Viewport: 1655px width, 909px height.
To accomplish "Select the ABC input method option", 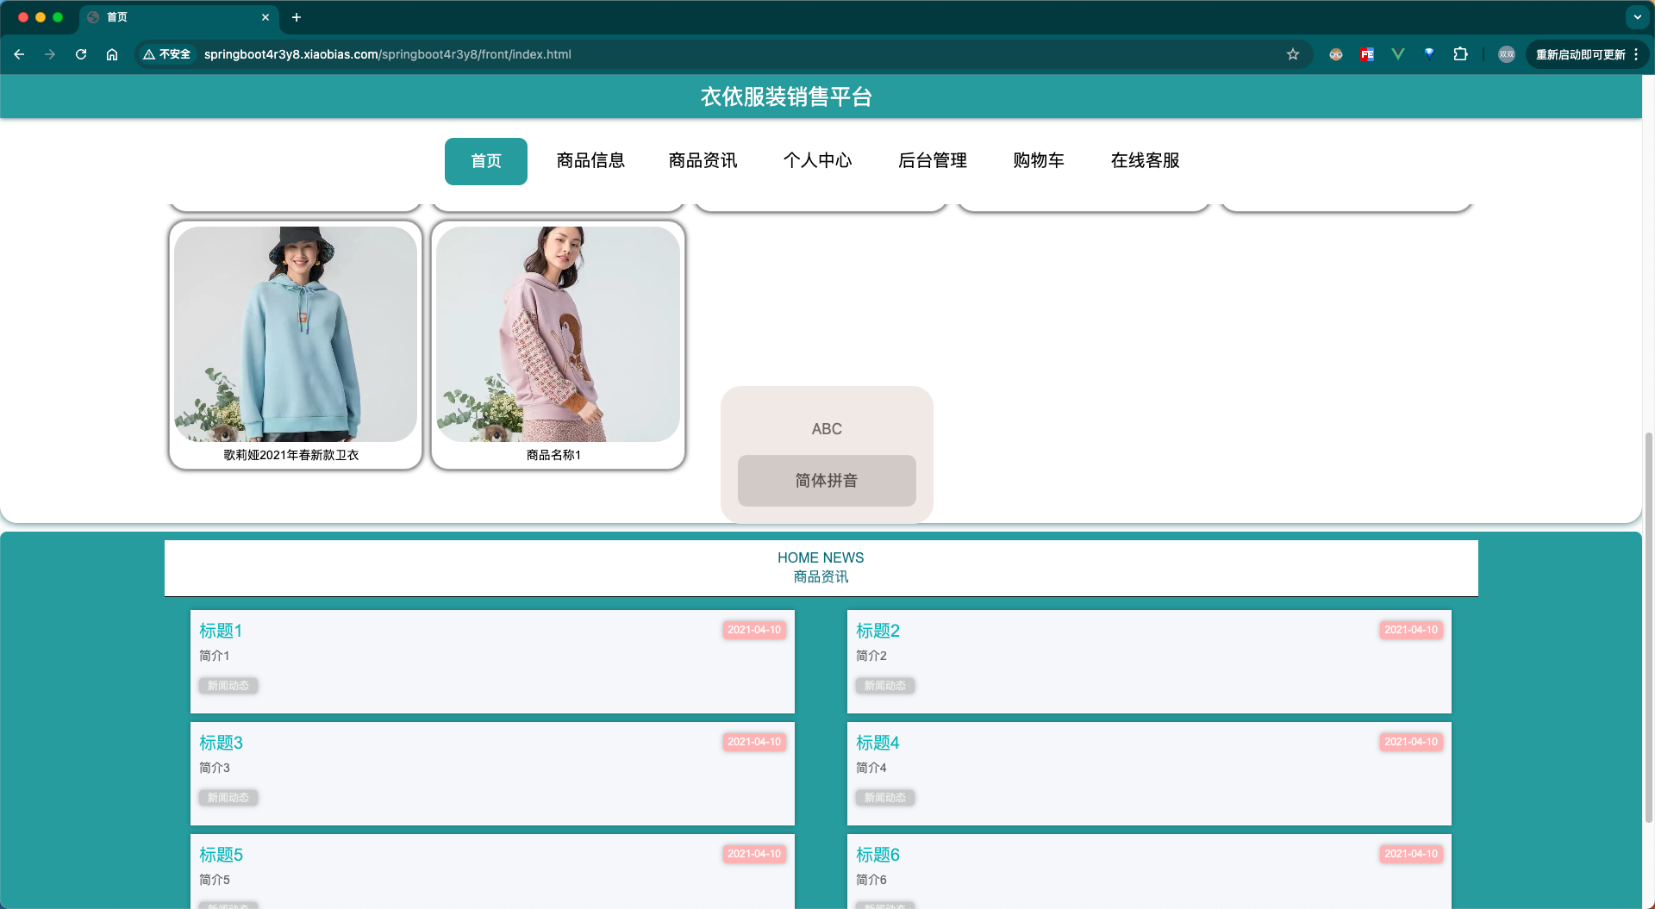I will point(827,429).
